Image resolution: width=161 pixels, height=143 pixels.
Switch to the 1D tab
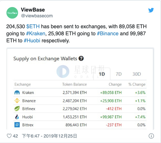(x=102, y=74)
